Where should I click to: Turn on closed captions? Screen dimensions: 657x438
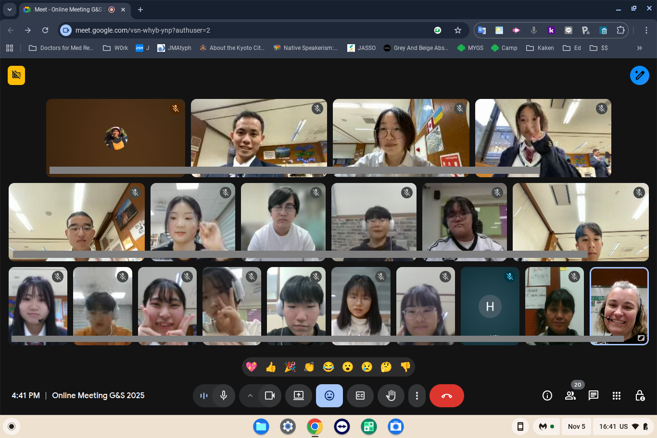[x=360, y=396]
